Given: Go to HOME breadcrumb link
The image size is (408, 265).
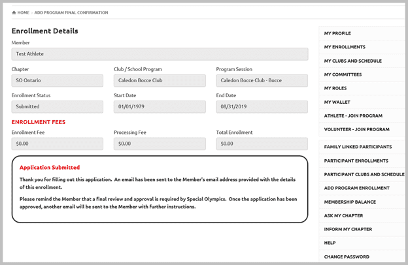Looking at the screenshot, I should [x=24, y=12].
